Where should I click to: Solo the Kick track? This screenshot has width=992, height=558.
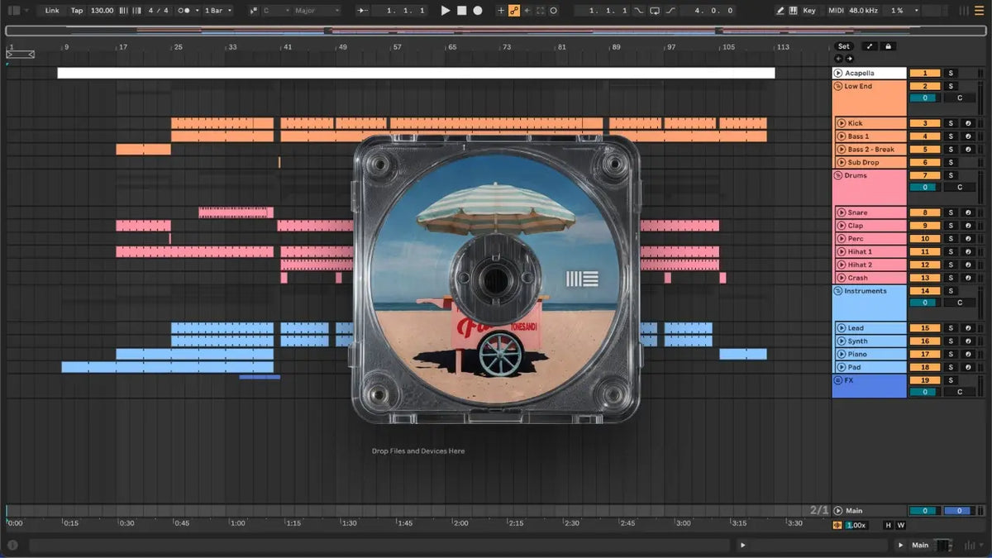[951, 123]
